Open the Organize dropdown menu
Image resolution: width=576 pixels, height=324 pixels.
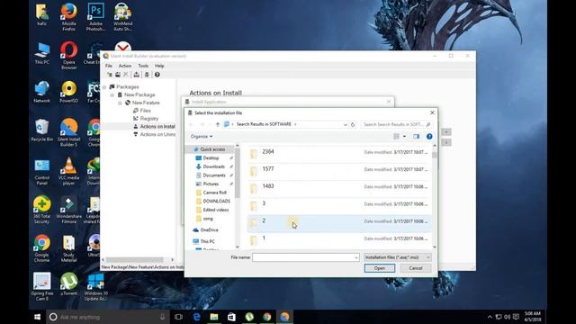[x=202, y=136]
